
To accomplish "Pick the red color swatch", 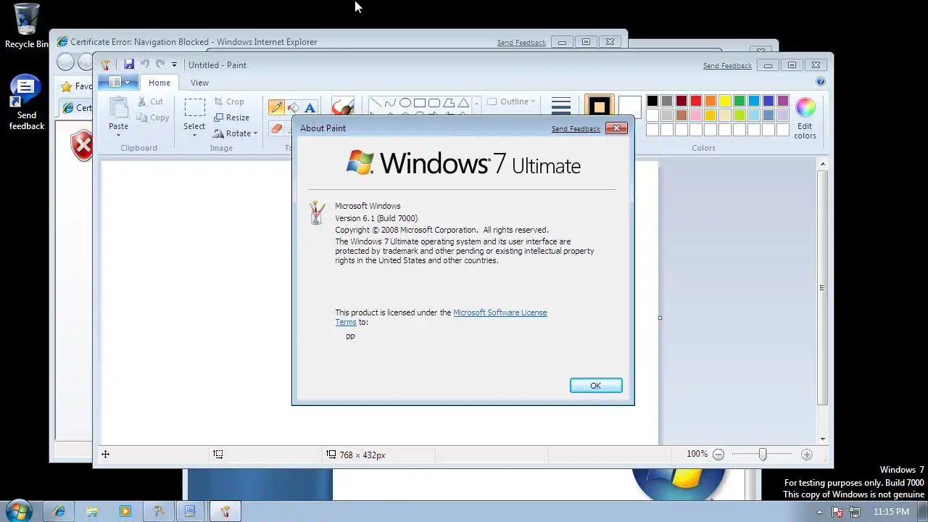I will click(696, 101).
